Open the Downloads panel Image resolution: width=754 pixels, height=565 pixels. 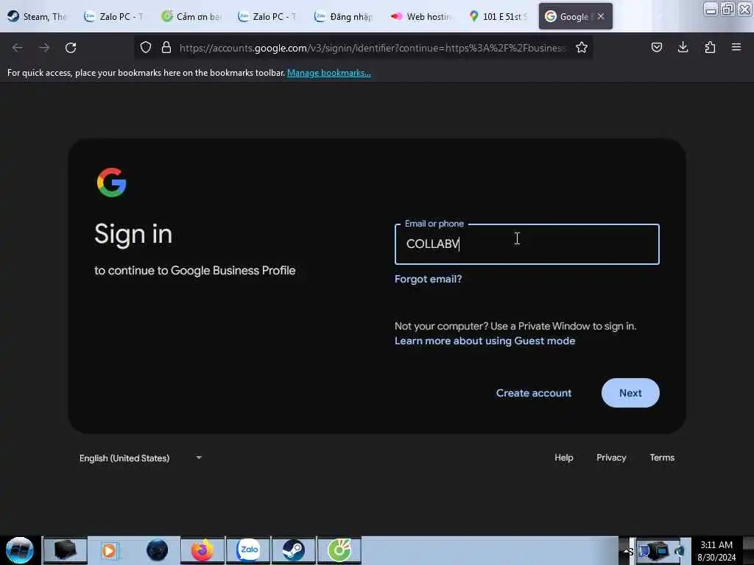[x=683, y=47]
